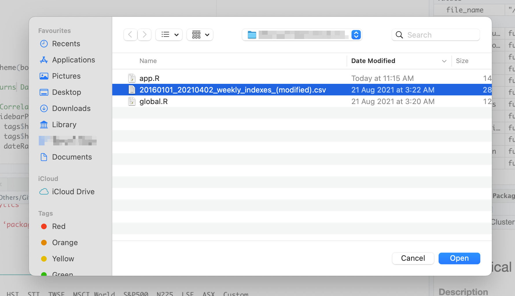
Task: Select the Library sidebar item
Action: click(64, 125)
